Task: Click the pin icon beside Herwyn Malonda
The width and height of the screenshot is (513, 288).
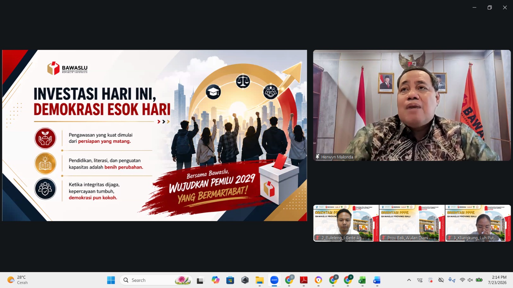Action: [317, 157]
